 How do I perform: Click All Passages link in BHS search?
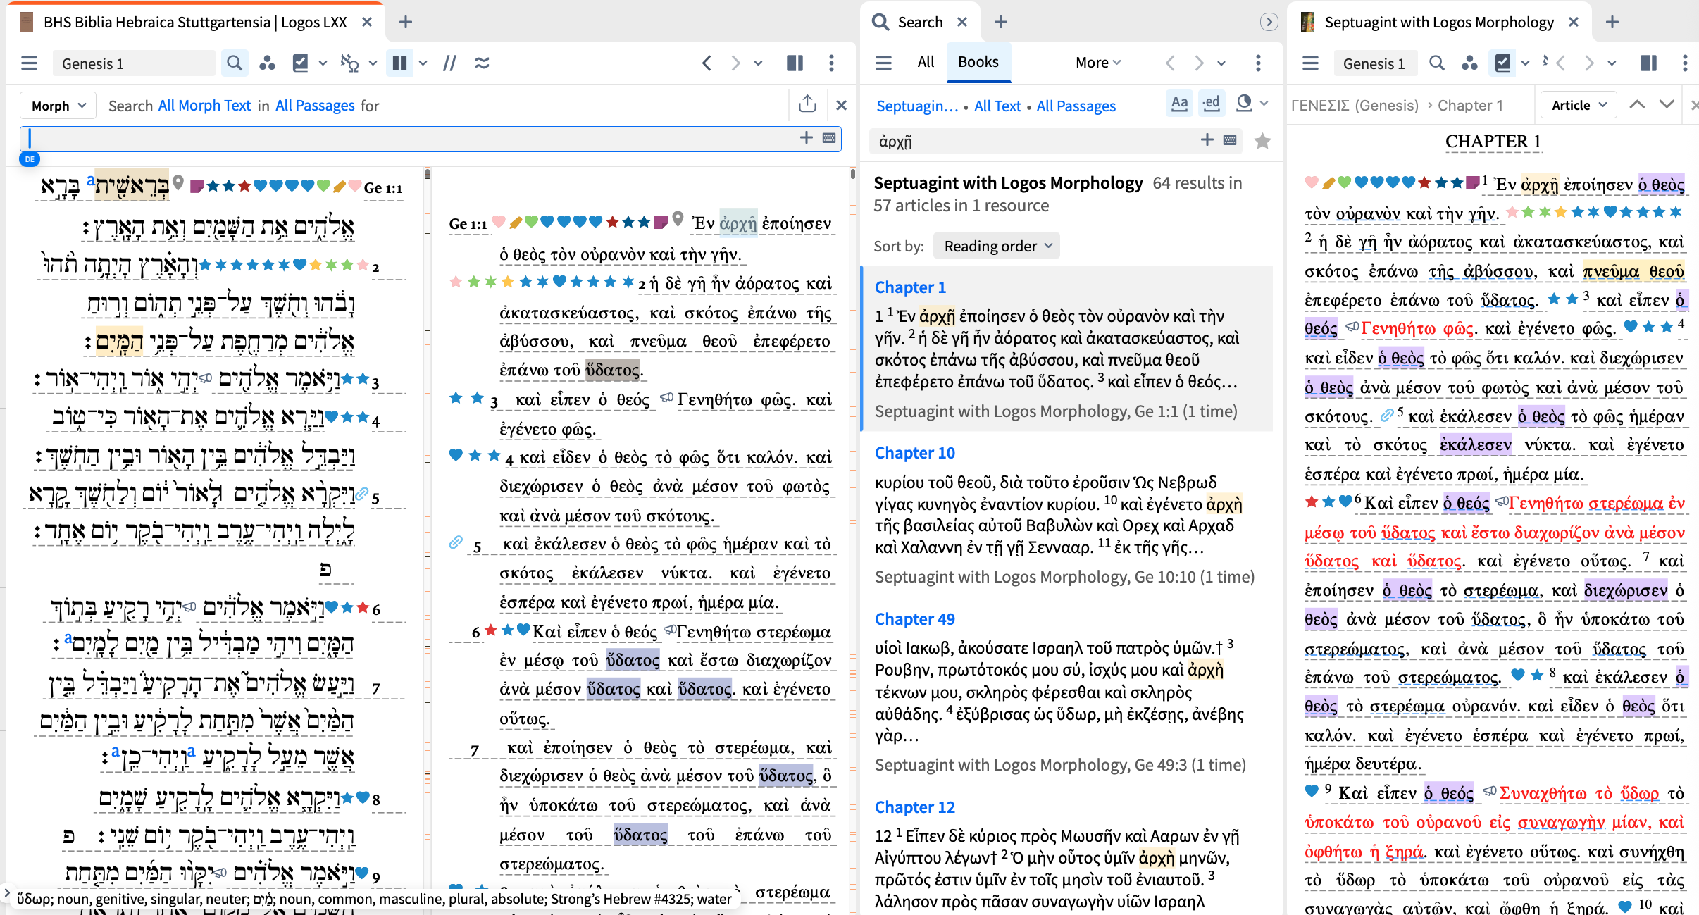pyautogui.click(x=315, y=106)
